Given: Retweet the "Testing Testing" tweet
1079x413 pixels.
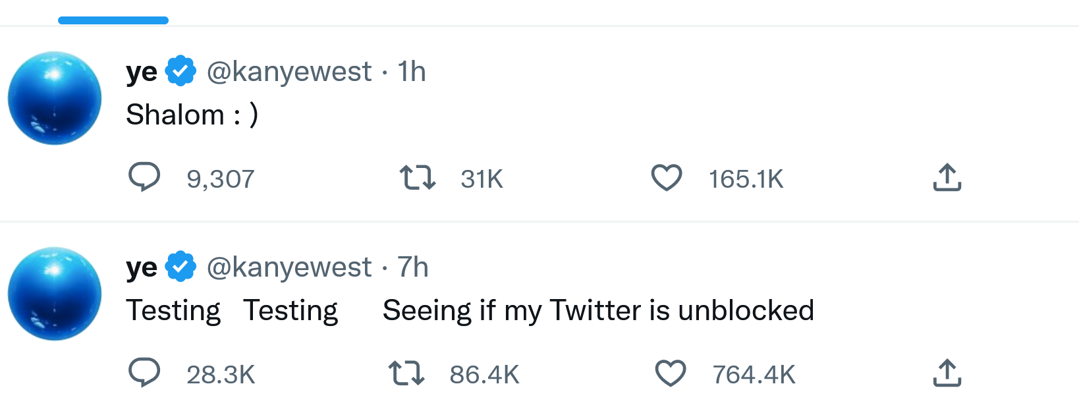Looking at the screenshot, I should (406, 373).
